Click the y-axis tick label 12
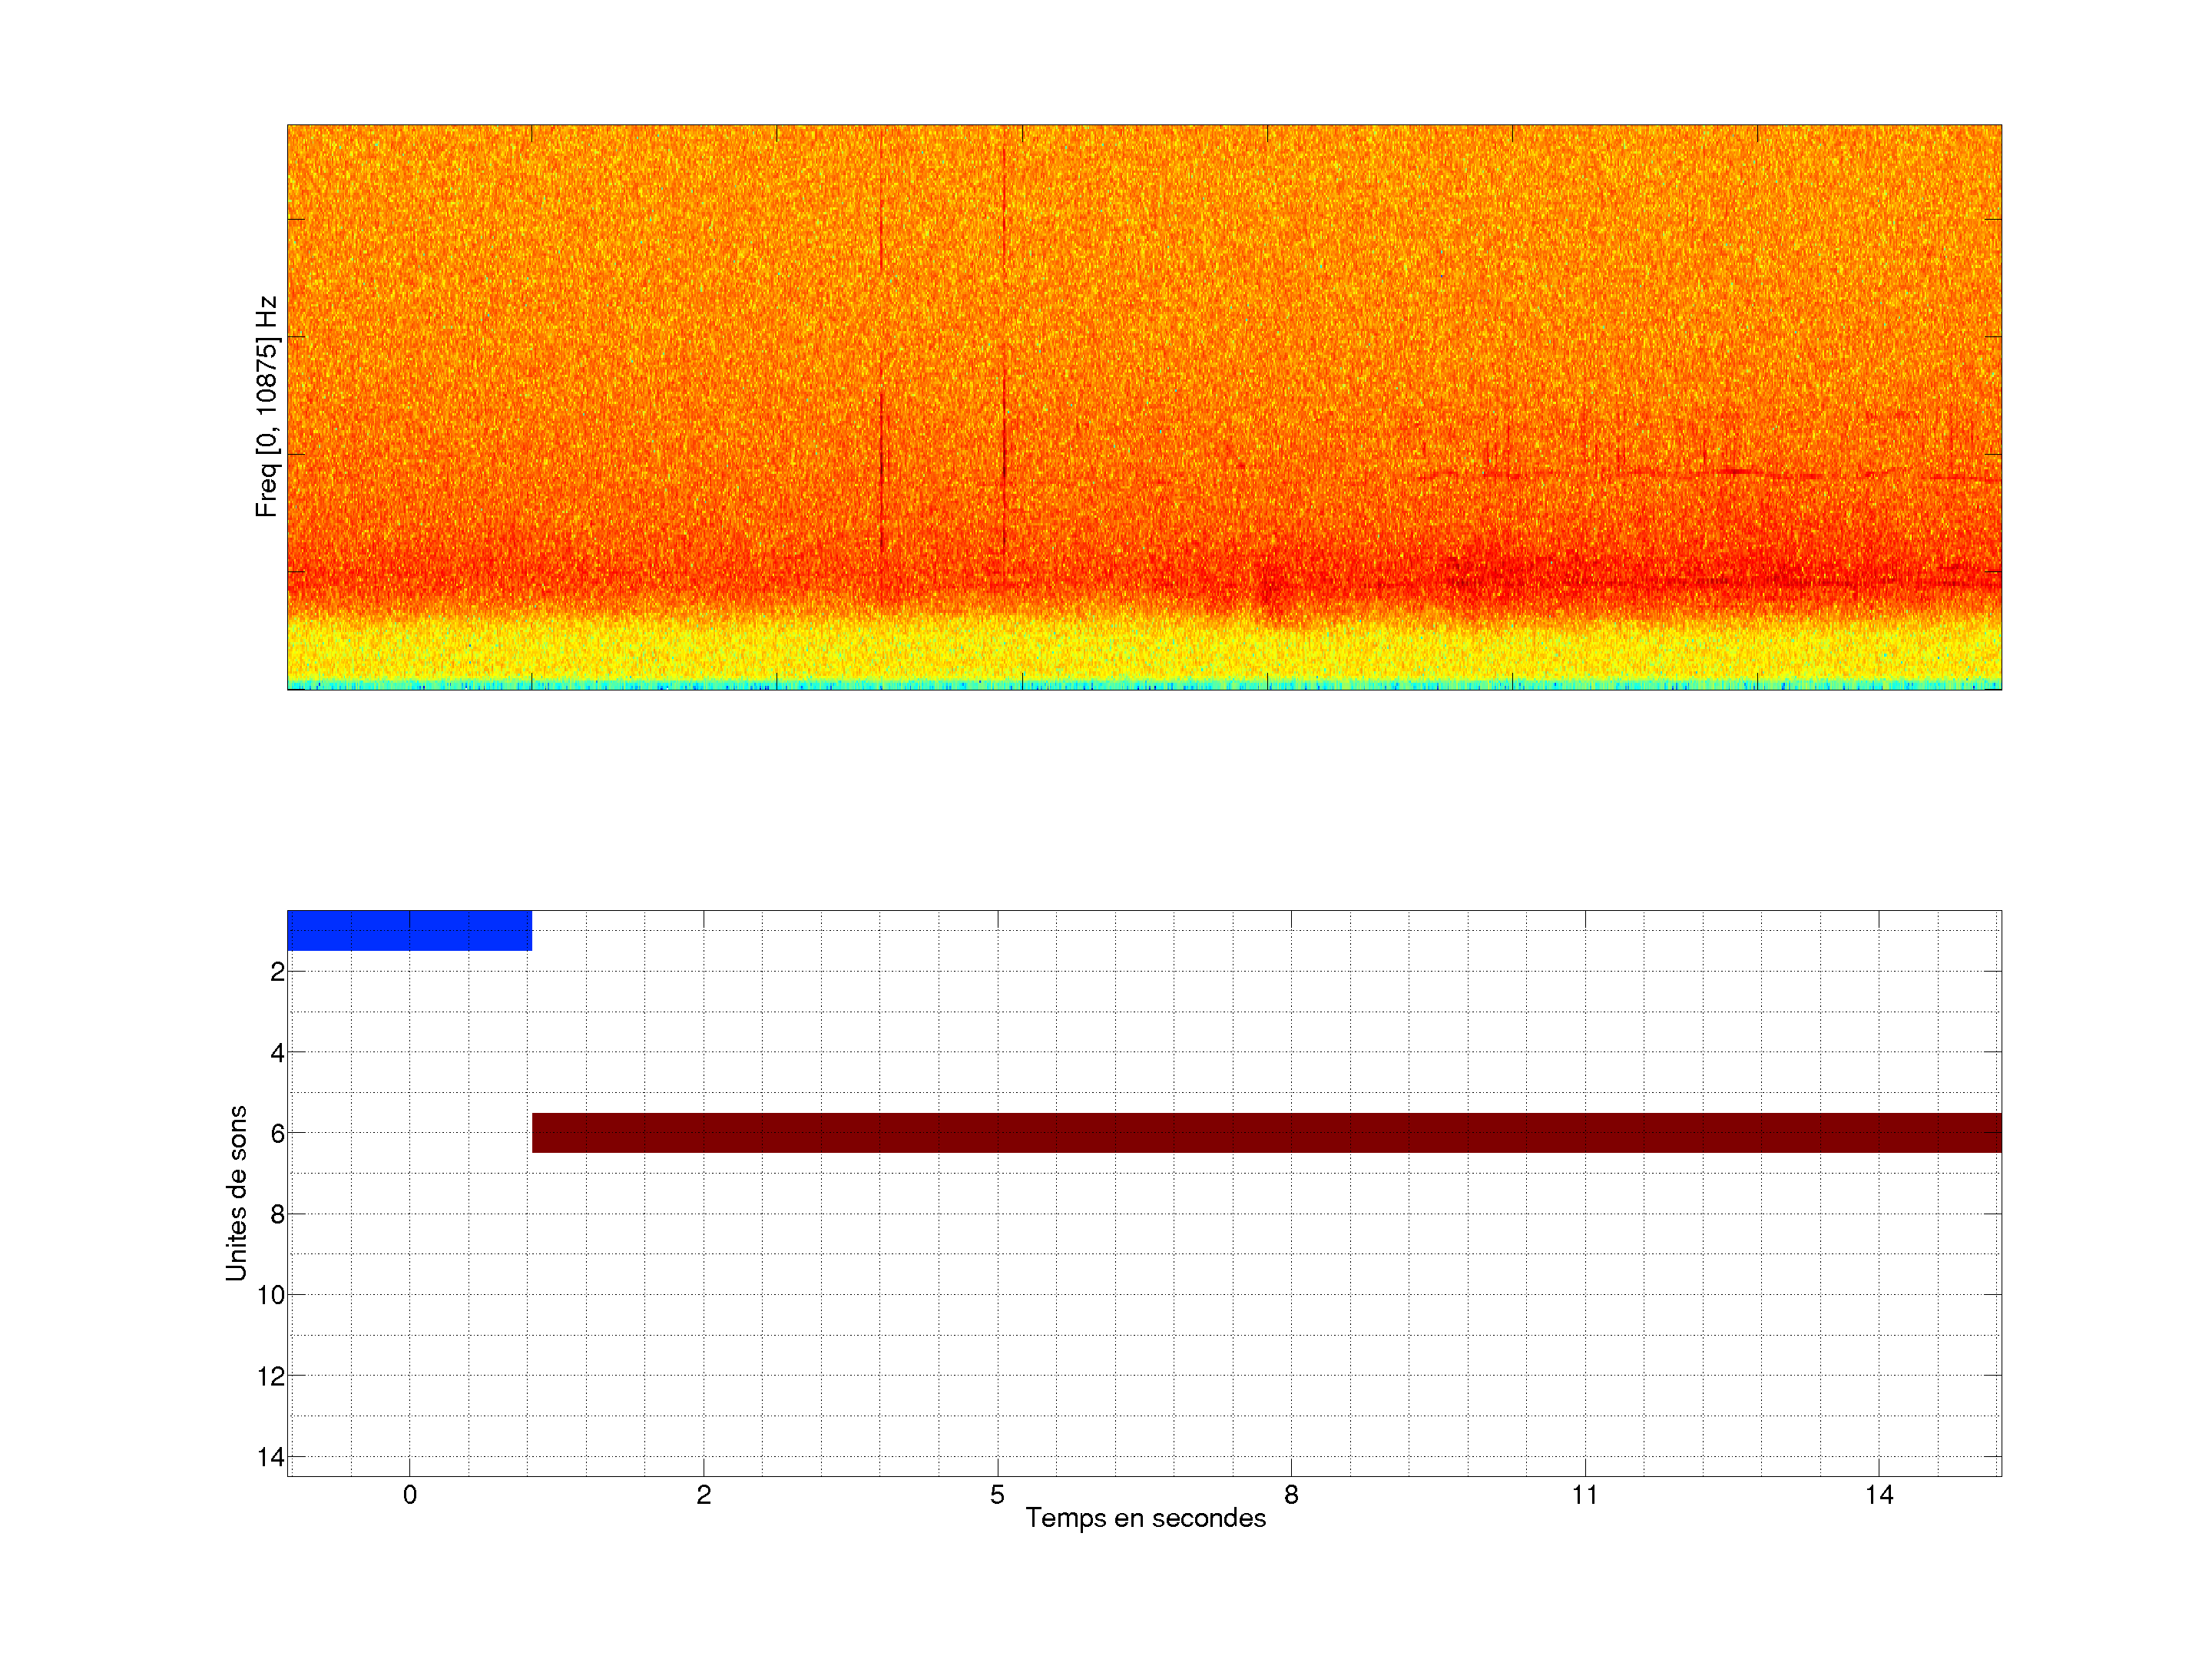Image resolution: width=2212 pixels, height=1659 pixels. pyautogui.click(x=270, y=1376)
